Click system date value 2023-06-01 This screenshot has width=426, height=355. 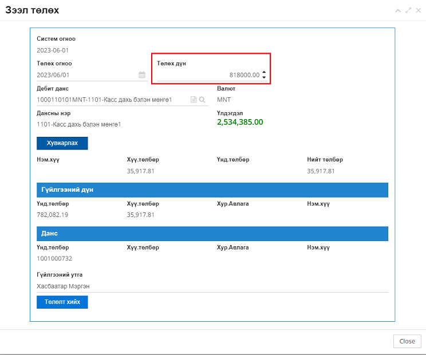point(53,50)
